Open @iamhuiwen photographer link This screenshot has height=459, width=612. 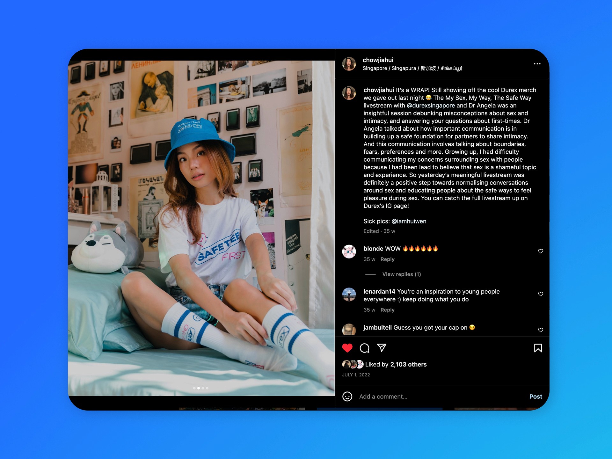coord(409,221)
